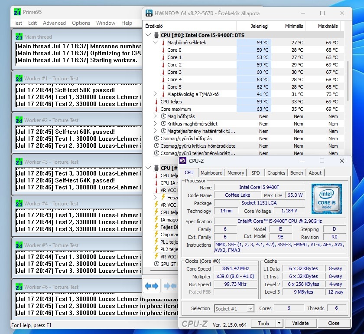Click clock icon beside Mag hőfojtás
The image size is (364, 334).
pos(163,116)
